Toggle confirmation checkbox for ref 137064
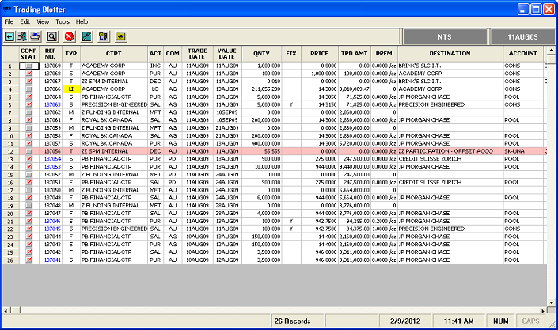The width and height of the screenshot is (558, 330). tap(28, 97)
